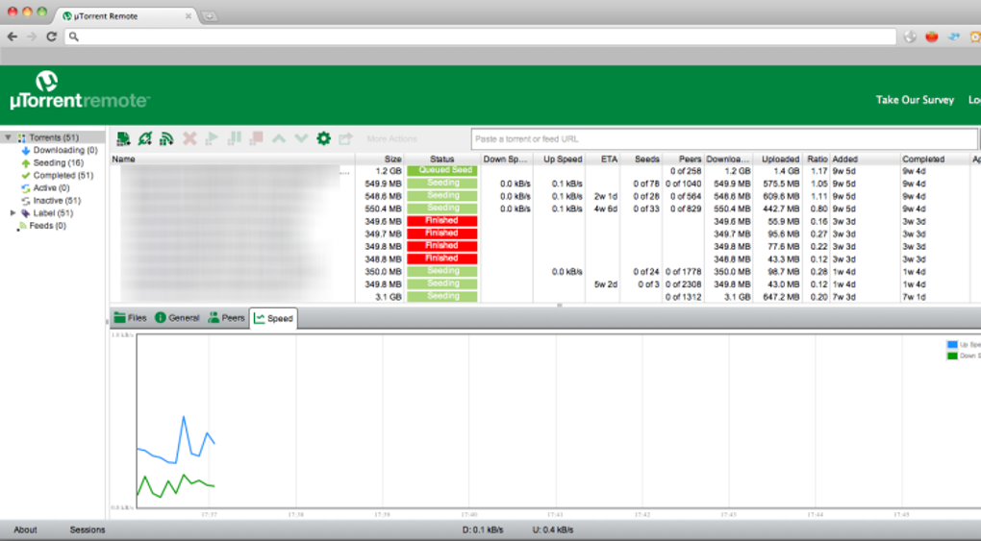981x541 pixels.
Task: Click the Add Torrent from URL icon
Action: pos(145,138)
